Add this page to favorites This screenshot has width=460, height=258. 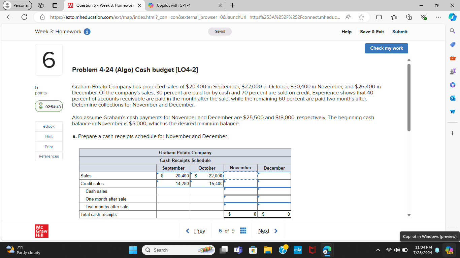[x=361, y=17]
